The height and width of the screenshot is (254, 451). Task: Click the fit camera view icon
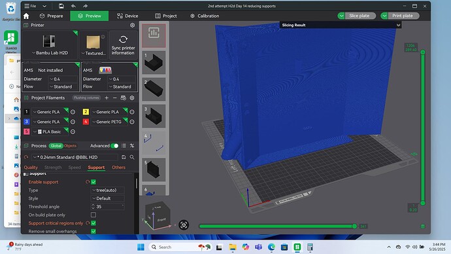(x=184, y=225)
